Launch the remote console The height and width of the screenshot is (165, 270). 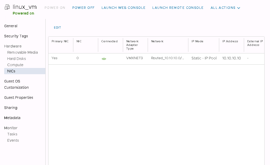[x=178, y=8]
